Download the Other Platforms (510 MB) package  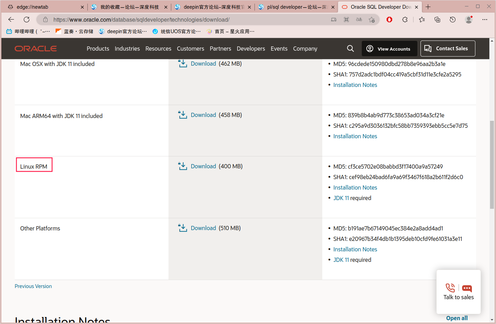click(x=203, y=228)
